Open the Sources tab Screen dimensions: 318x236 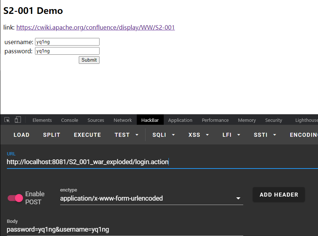pyautogui.click(x=96, y=120)
